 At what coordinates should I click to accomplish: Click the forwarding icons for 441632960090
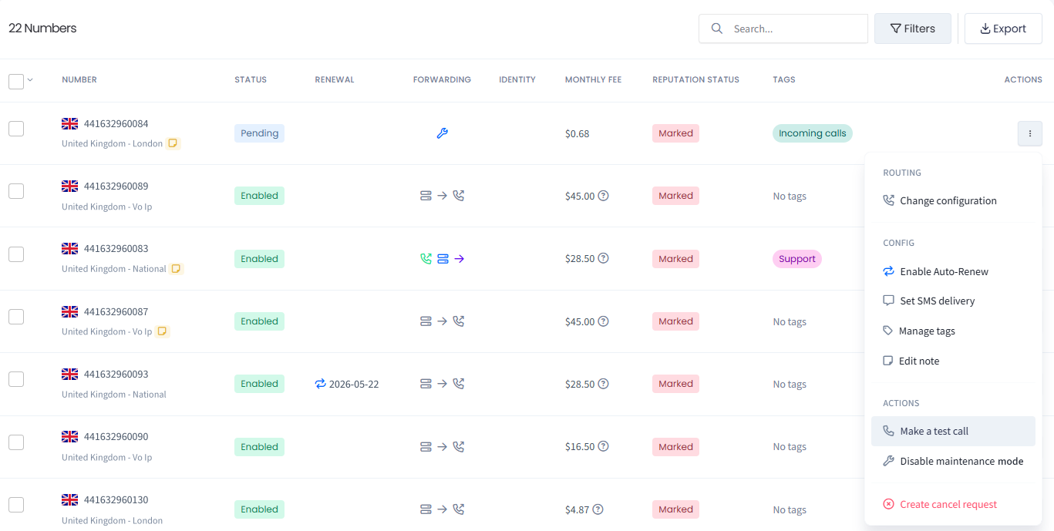(442, 447)
